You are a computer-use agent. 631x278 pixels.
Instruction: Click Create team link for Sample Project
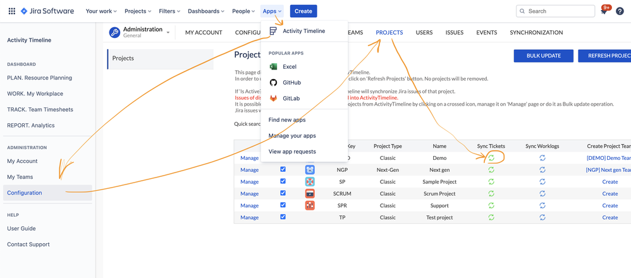610,182
